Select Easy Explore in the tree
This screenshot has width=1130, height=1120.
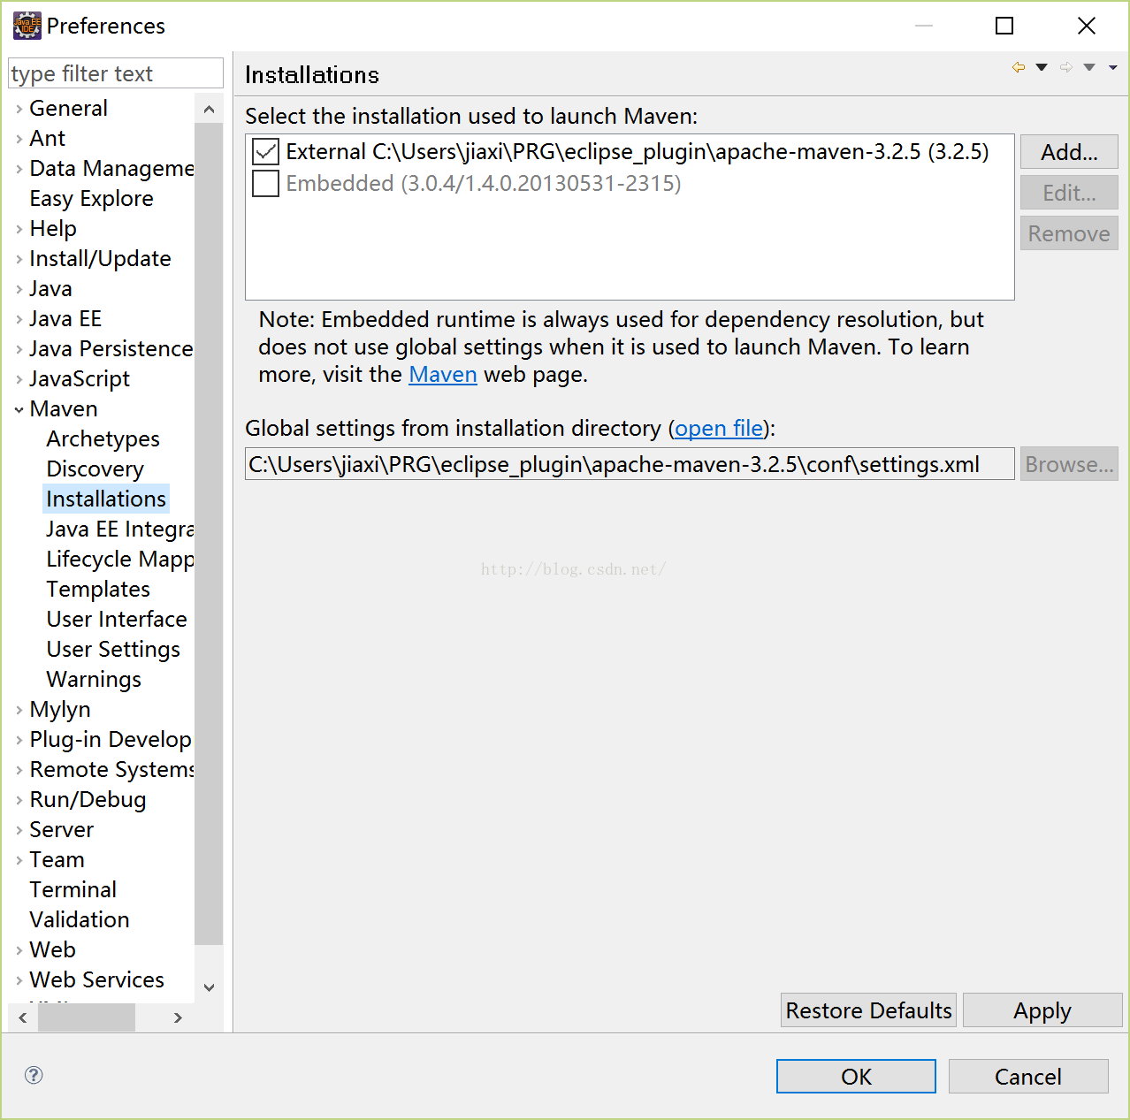[91, 198]
